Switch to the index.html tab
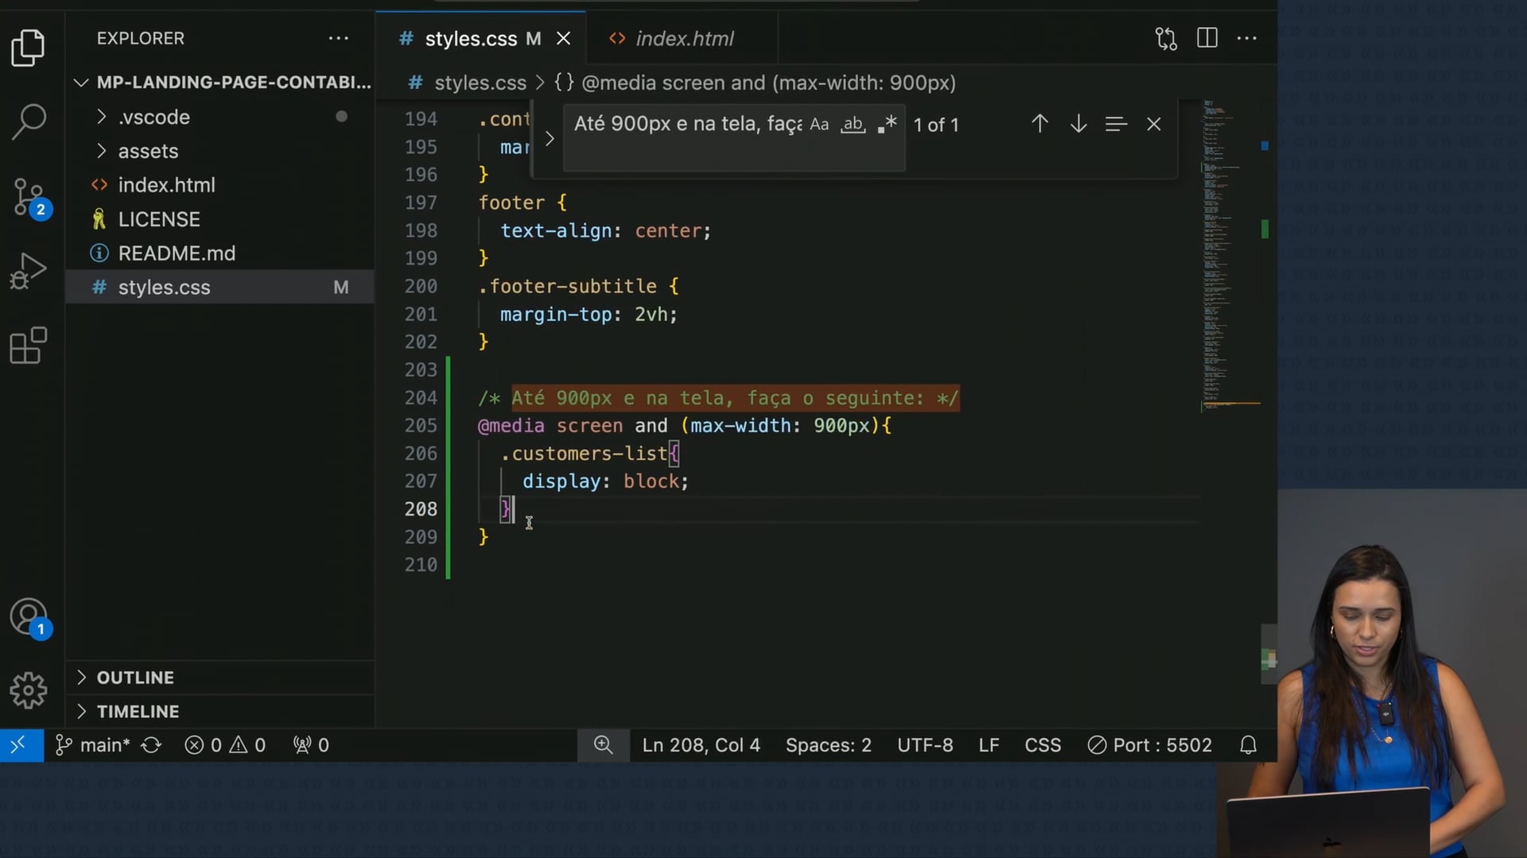The image size is (1527, 858). point(684,38)
